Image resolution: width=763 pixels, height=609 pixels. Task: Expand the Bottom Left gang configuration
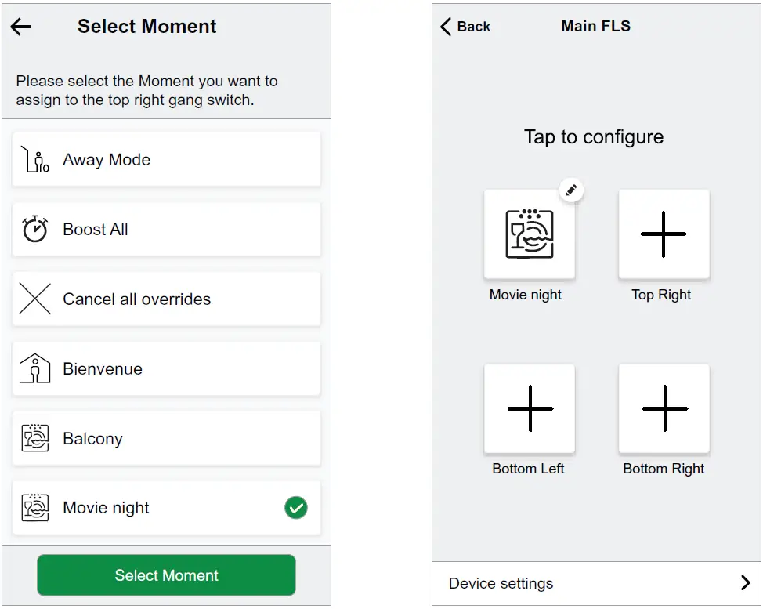(x=530, y=408)
